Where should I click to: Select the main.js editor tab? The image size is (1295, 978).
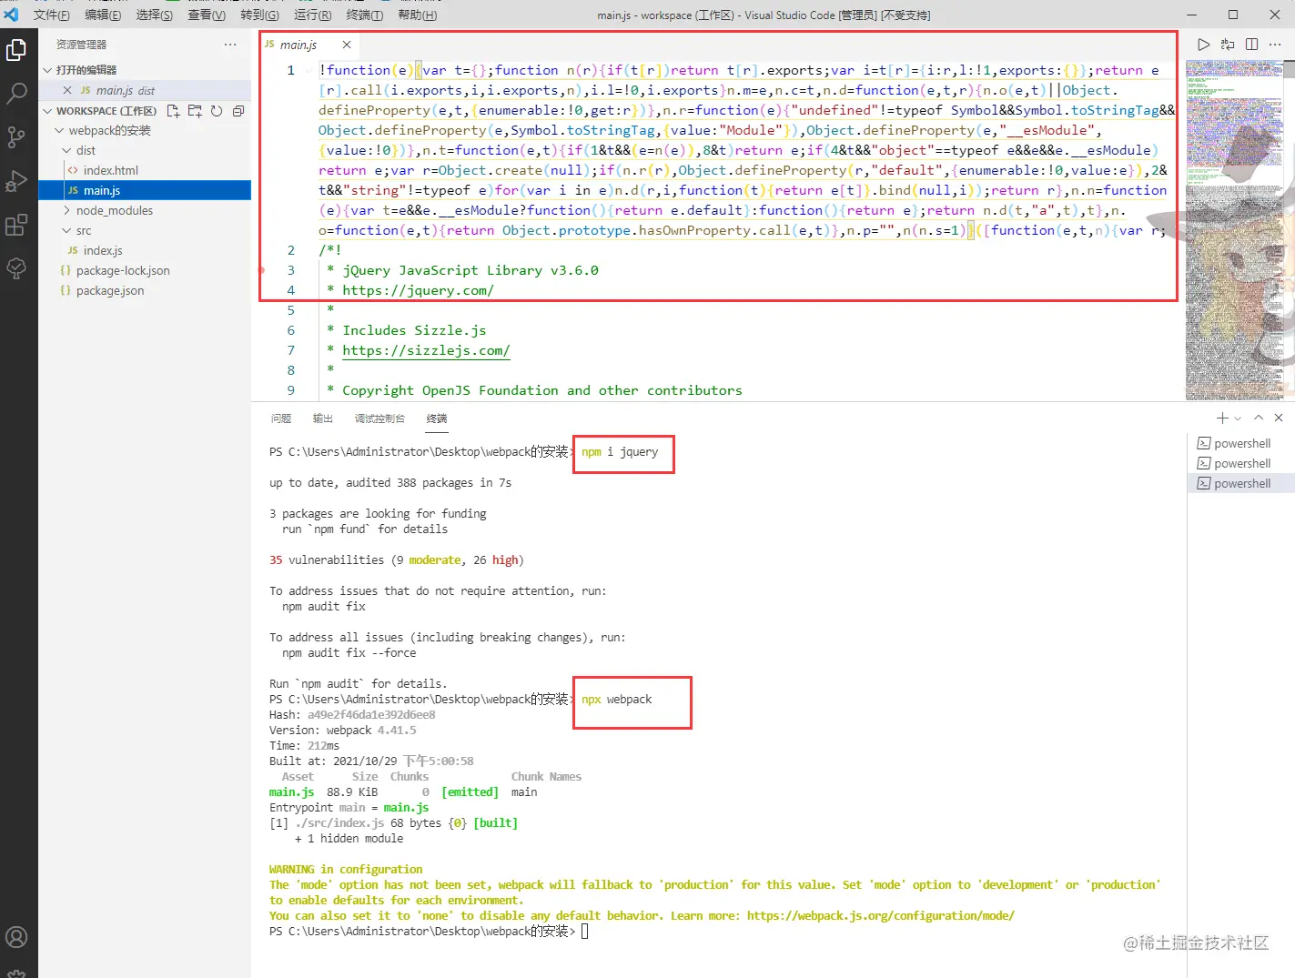297,45
